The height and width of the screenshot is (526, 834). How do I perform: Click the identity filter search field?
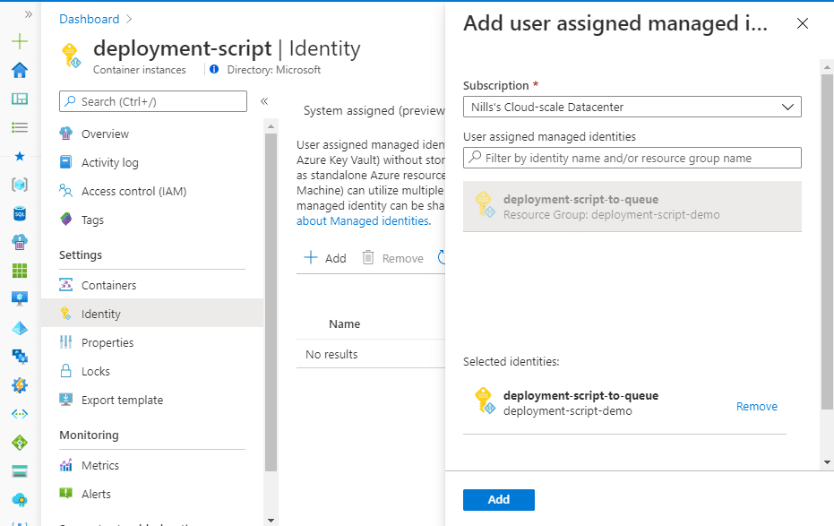click(632, 158)
